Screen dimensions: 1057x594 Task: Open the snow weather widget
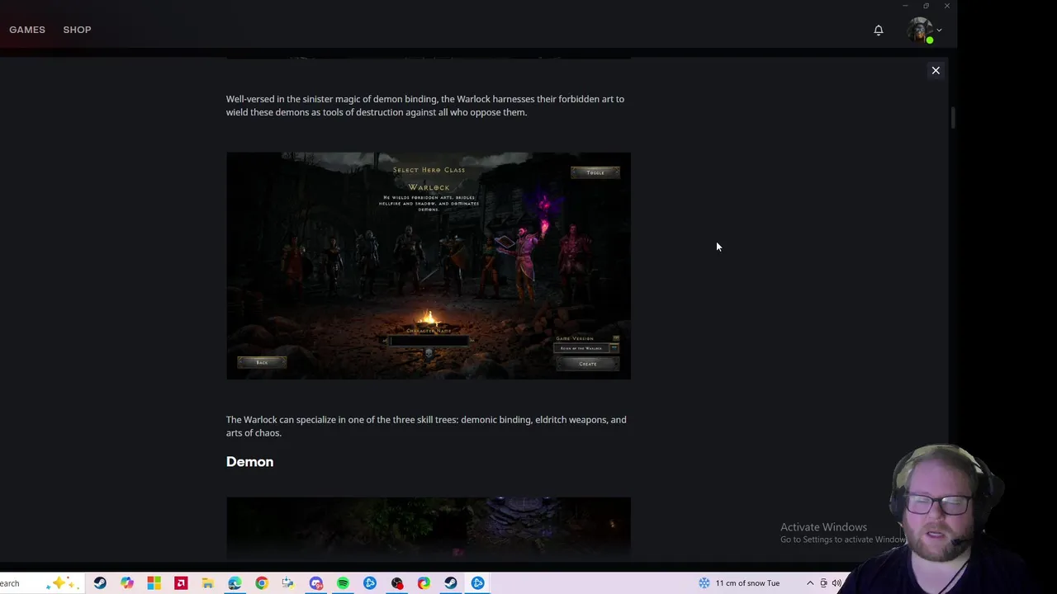click(739, 583)
